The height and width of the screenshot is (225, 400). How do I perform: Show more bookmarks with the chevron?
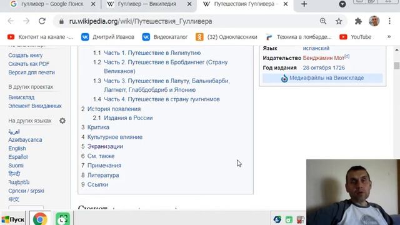[x=389, y=37]
